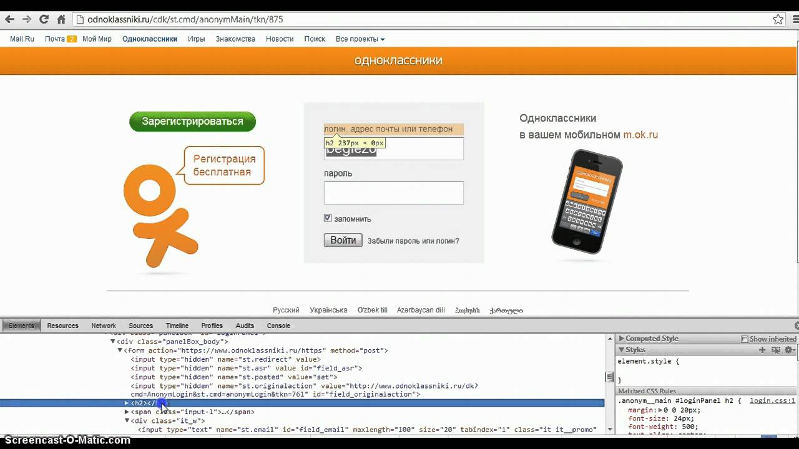Open the Поиск link
This screenshot has width=799, height=449.
[x=315, y=39]
